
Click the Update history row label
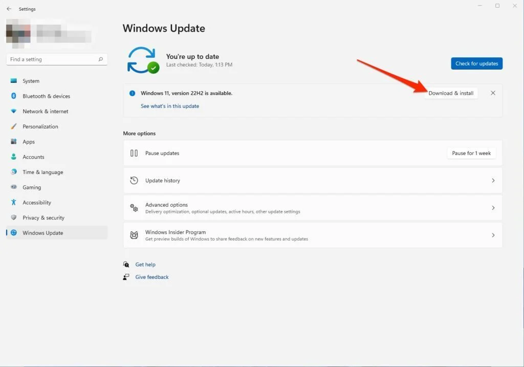pyautogui.click(x=163, y=181)
